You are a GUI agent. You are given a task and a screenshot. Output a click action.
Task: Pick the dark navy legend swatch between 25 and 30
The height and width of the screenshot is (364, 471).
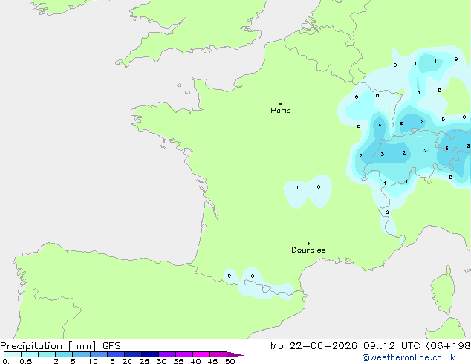click(x=150, y=354)
